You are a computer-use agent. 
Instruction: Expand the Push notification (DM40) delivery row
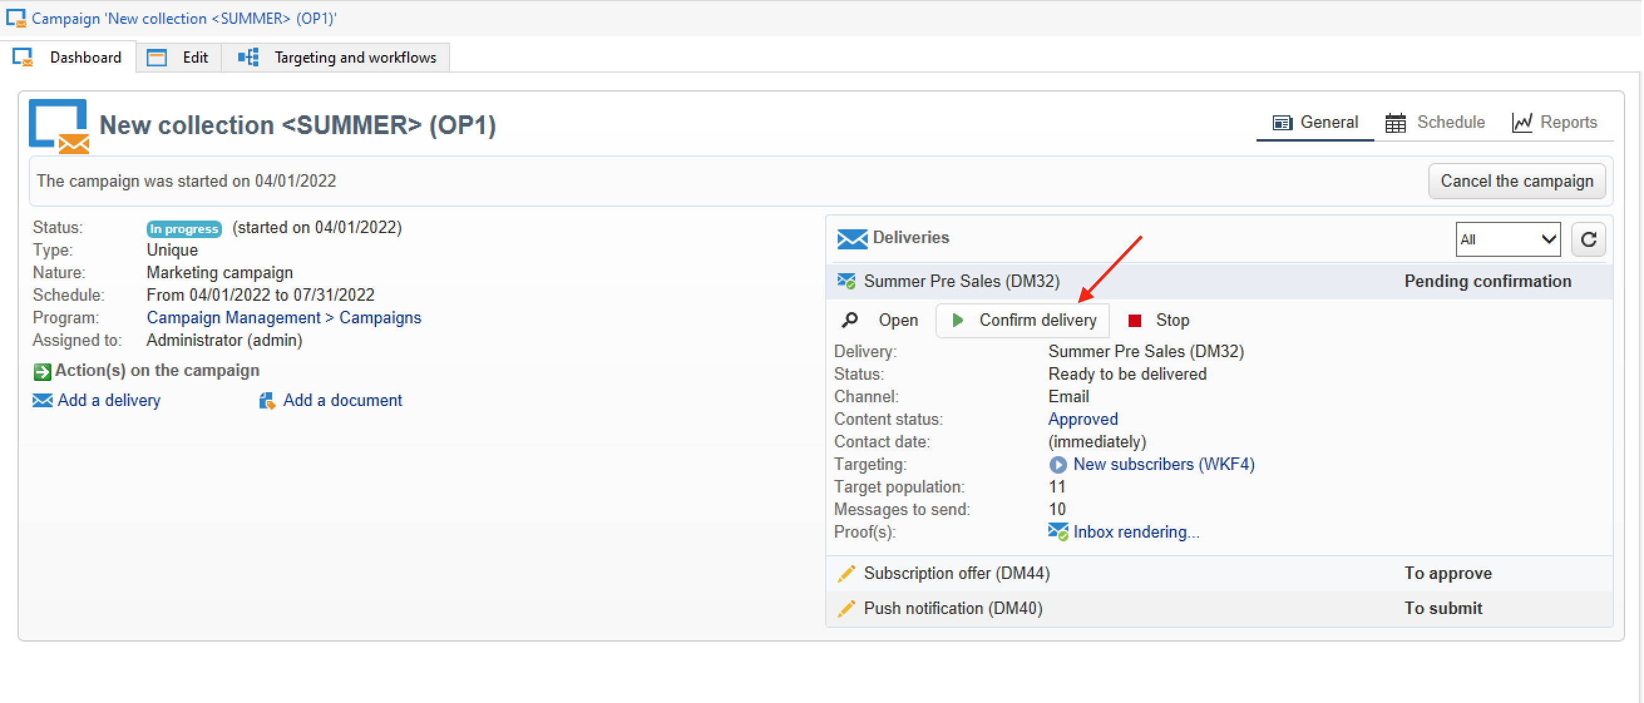click(952, 608)
